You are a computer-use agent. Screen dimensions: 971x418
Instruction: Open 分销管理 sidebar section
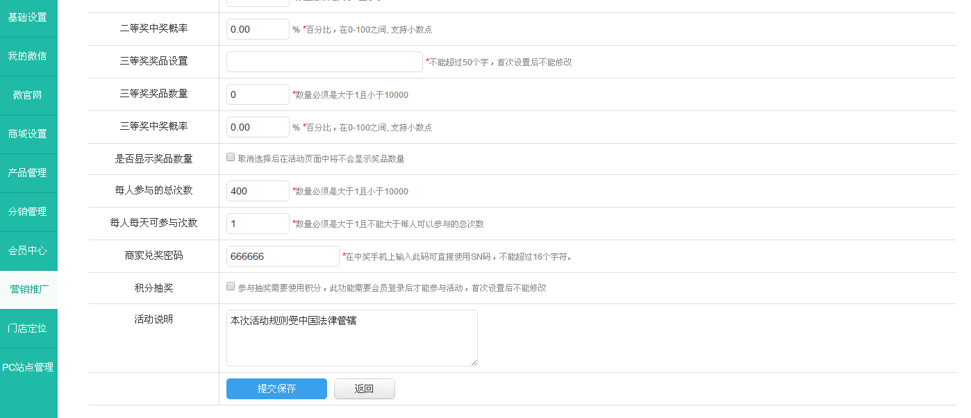(28, 212)
